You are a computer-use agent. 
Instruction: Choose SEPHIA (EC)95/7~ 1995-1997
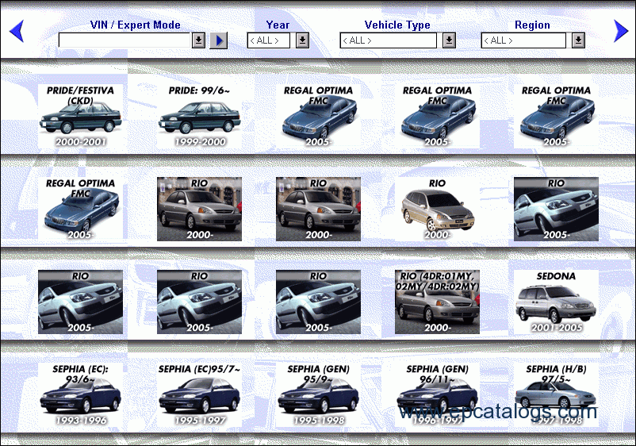click(199, 395)
